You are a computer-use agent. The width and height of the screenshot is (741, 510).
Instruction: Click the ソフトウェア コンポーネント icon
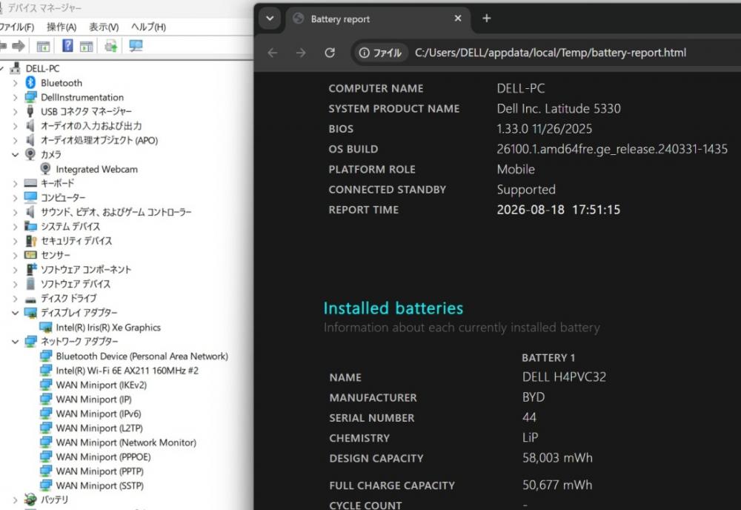pos(30,269)
